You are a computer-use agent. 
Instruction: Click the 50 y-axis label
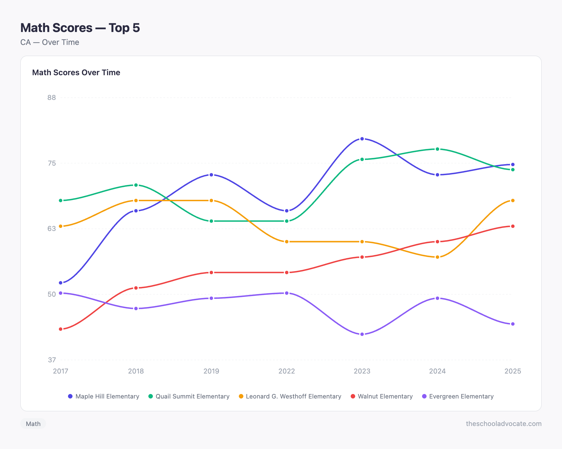(52, 294)
